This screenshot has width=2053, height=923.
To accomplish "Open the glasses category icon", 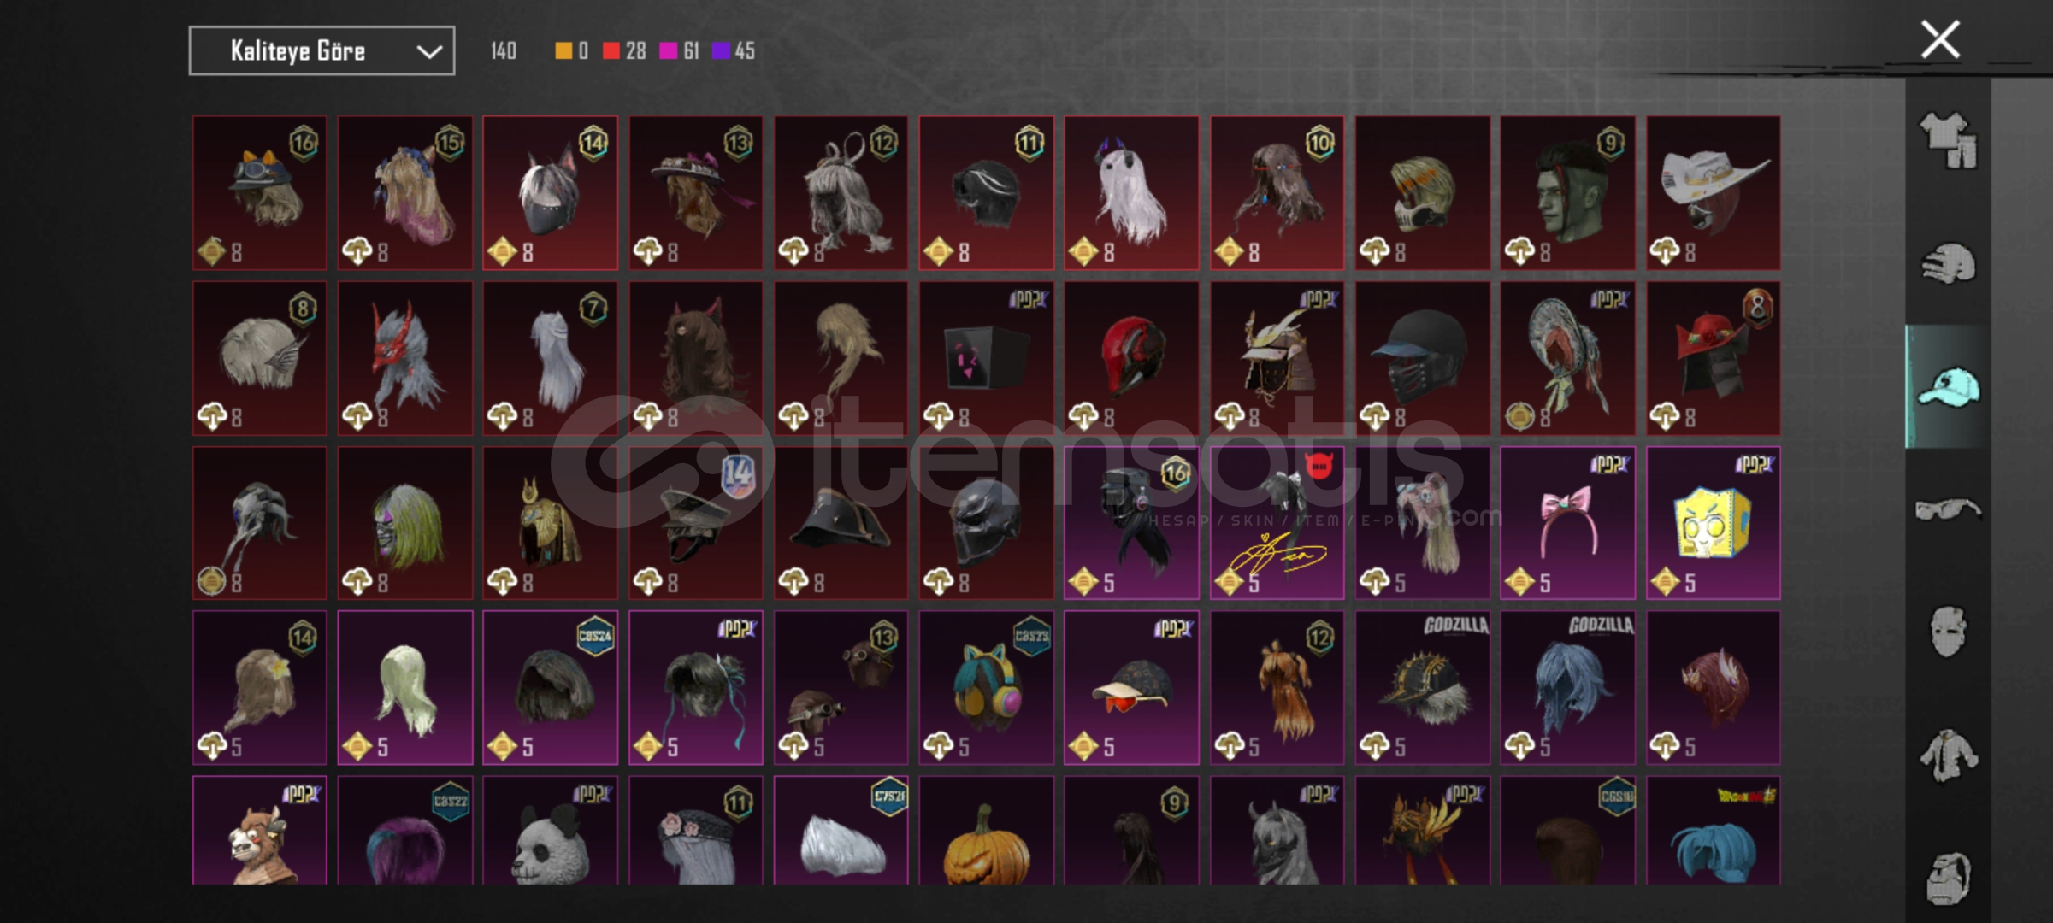I will click(1948, 510).
